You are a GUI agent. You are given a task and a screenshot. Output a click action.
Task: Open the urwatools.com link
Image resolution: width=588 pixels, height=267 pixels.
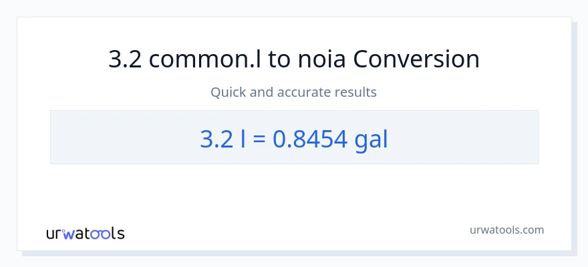pos(506,230)
